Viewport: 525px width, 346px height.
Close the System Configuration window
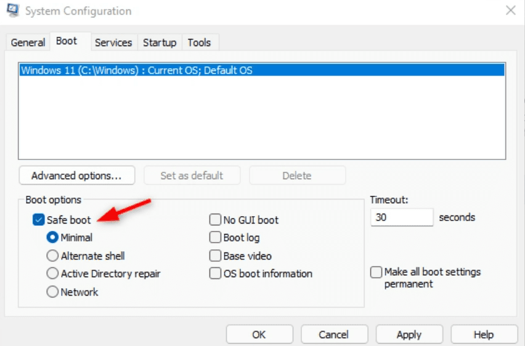[x=510, y=10]
